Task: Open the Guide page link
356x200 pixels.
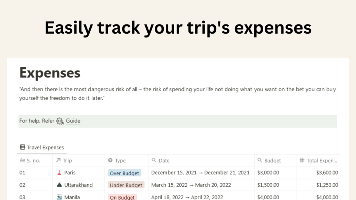Action: (x=73, y=121)
